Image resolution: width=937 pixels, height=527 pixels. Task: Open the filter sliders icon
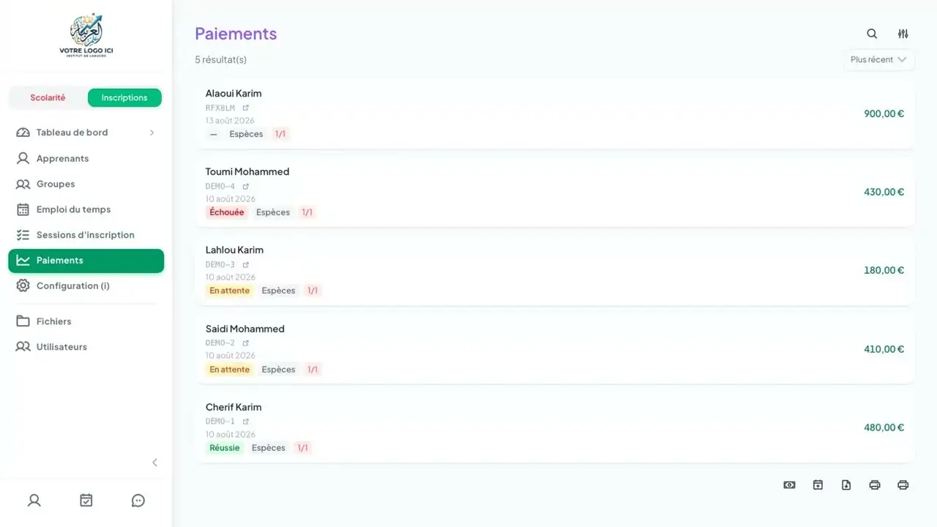903,34
